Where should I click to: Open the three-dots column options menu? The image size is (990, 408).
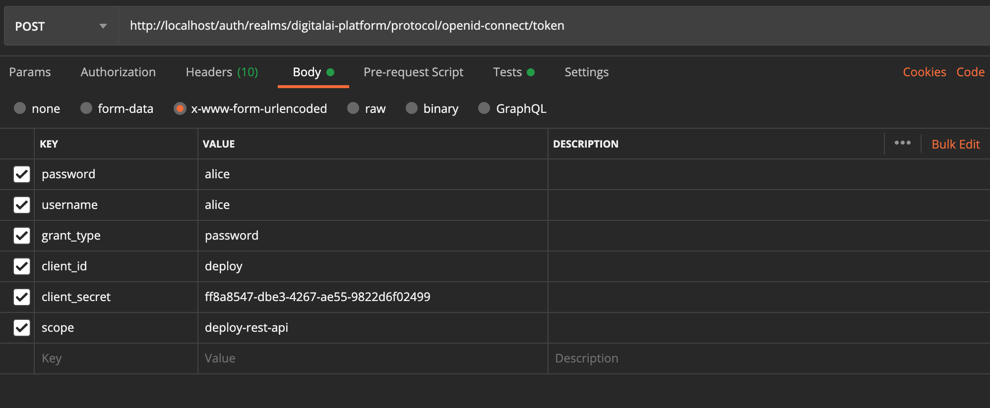(x=902, y=143)
